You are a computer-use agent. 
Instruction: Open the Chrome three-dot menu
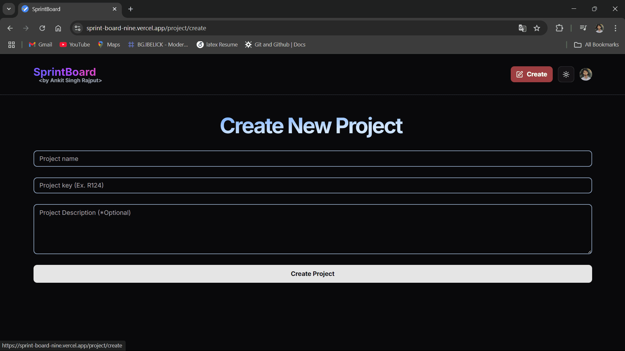tap(615, 28)
